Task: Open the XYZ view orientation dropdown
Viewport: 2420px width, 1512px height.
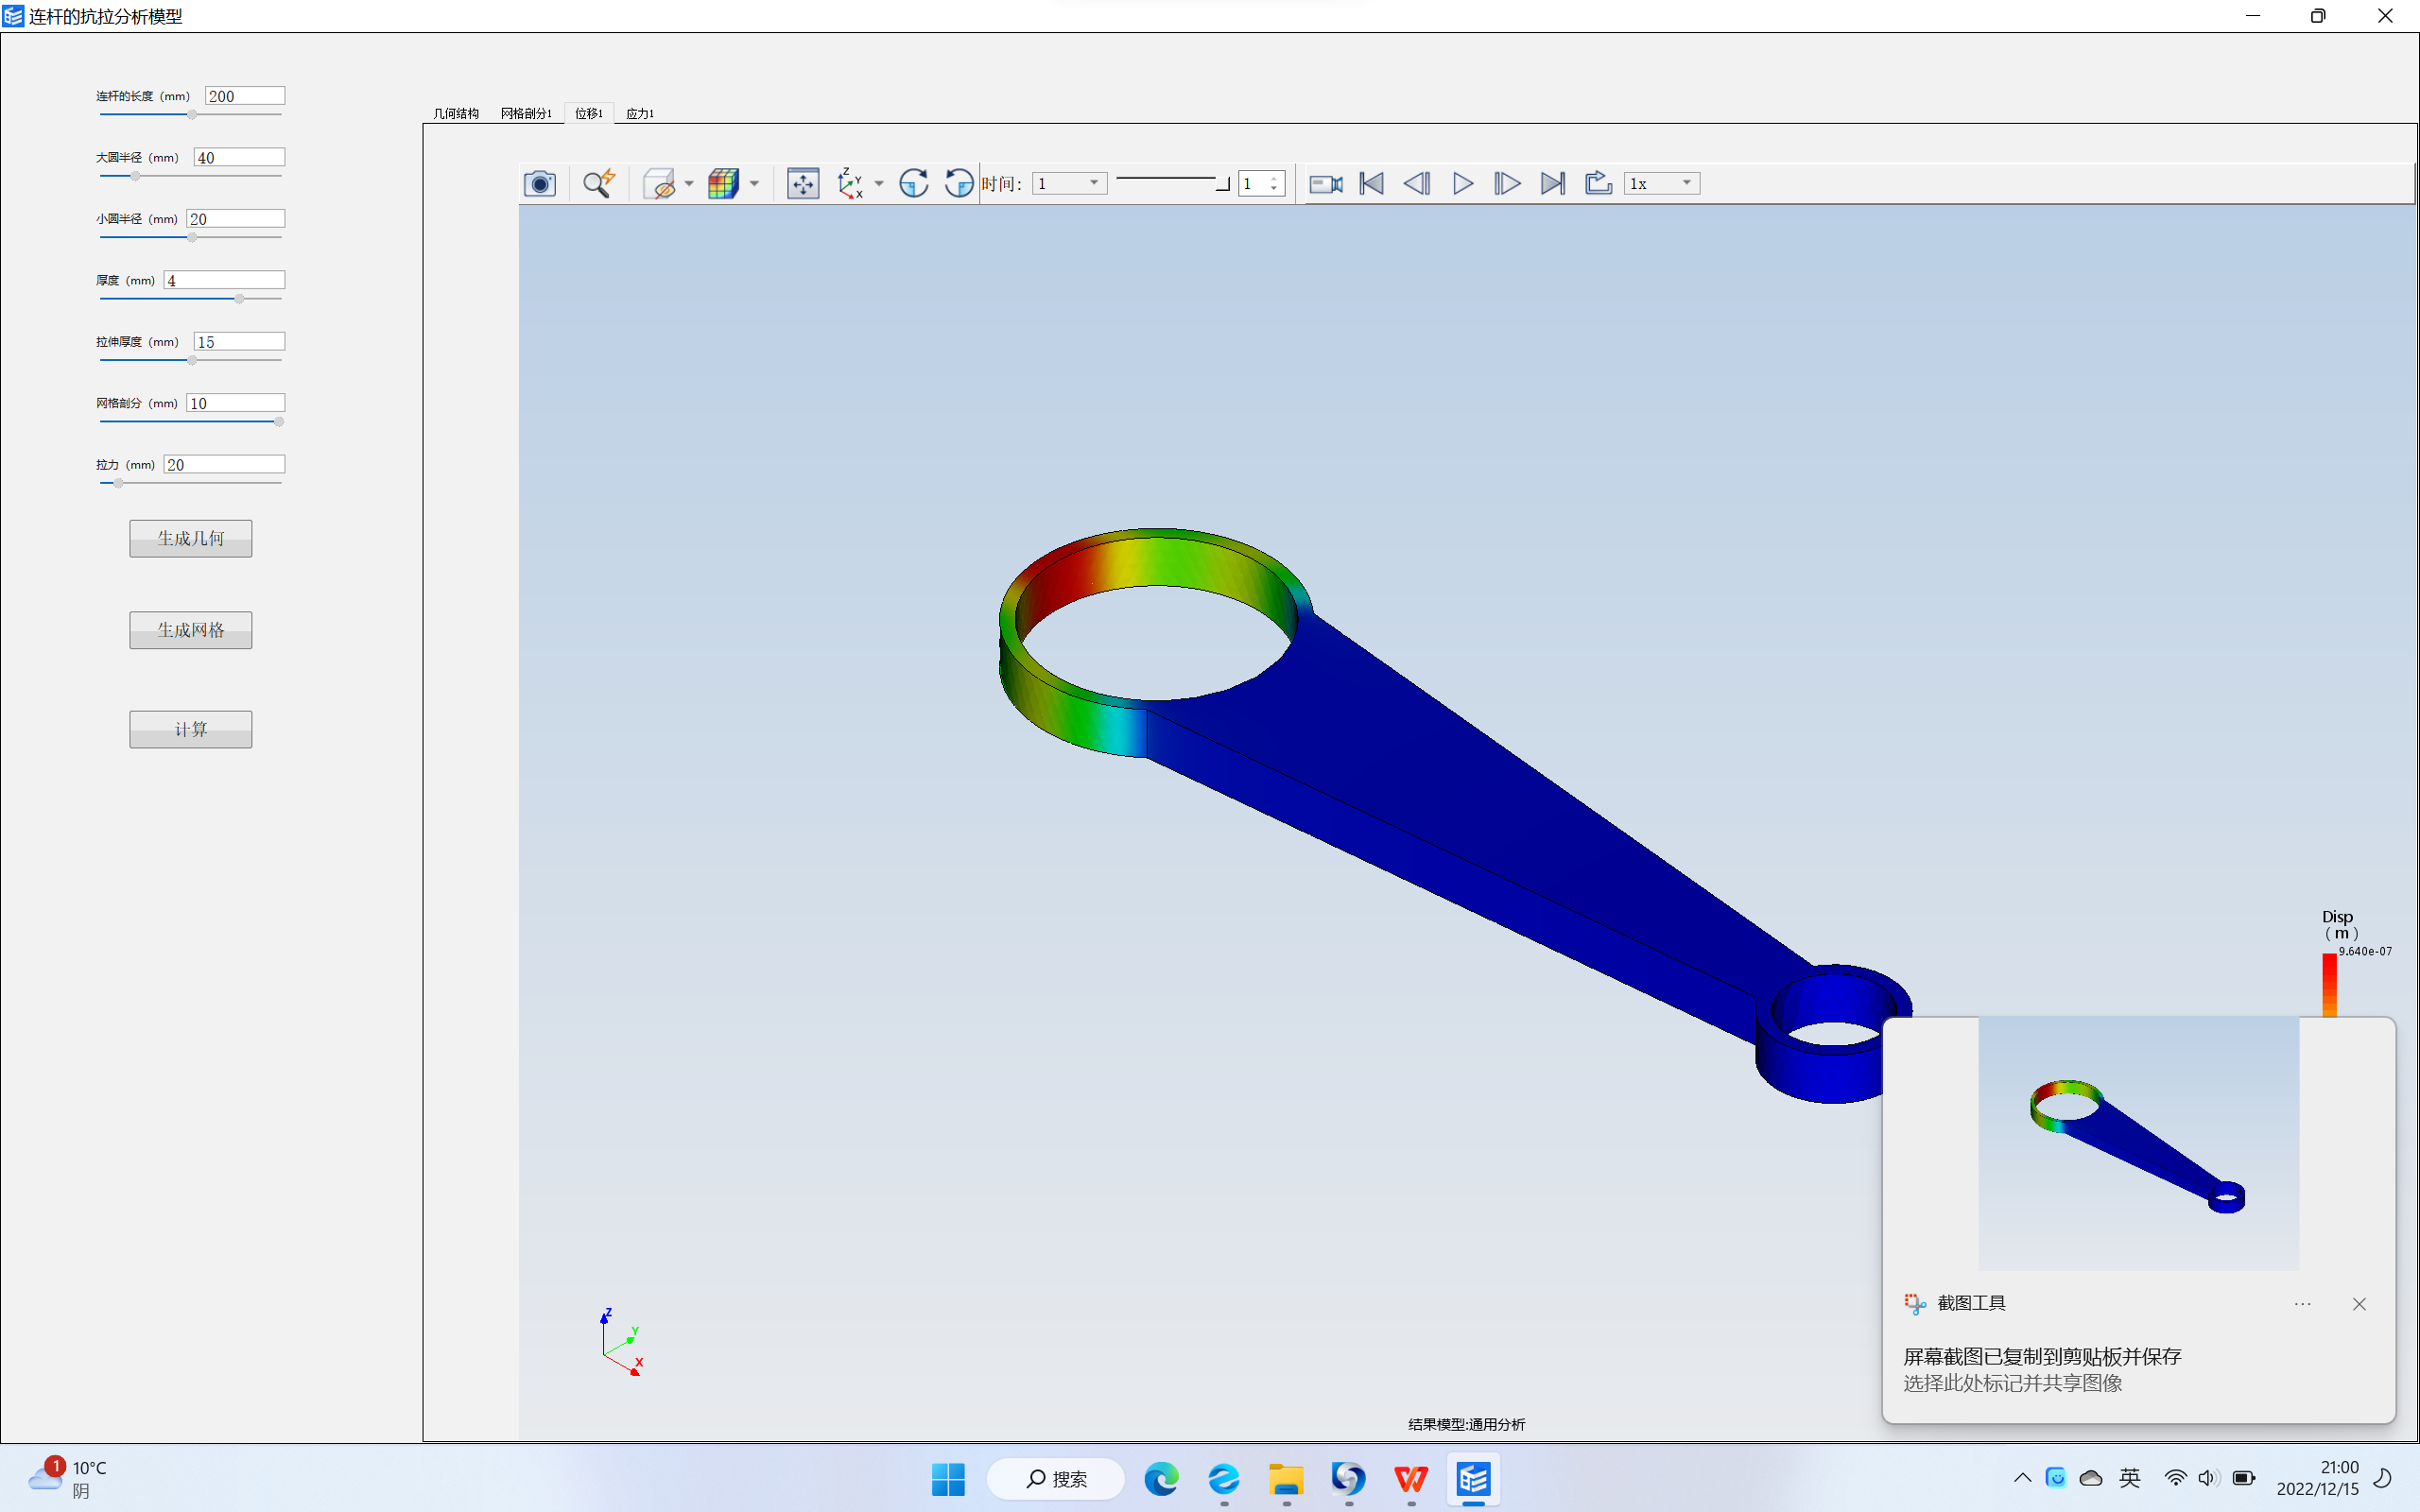Action: pyautogui.click(x=879, y=183)
